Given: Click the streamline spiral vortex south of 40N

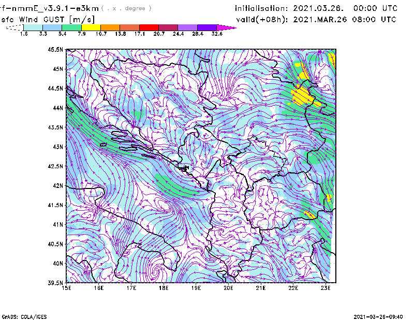Looking at the screenshot, I should coord(157,271).
